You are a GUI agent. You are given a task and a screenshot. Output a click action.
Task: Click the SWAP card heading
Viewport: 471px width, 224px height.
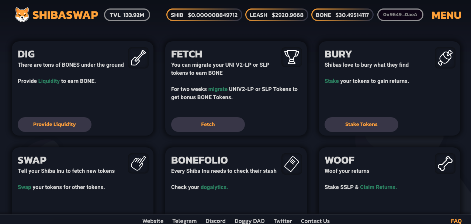[32, 160]
